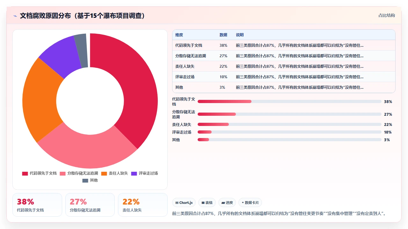Click the 10% label beside its progress bar
Viewport: 408px width, 229px height.
click(x=388, y=132)
